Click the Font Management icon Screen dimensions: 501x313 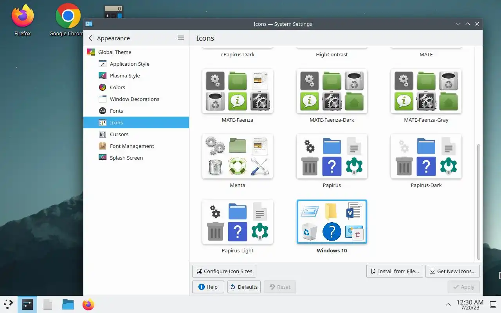point(103,146)
